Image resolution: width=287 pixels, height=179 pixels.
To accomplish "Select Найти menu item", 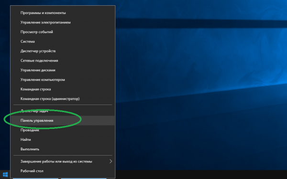I will click(63, 139).
